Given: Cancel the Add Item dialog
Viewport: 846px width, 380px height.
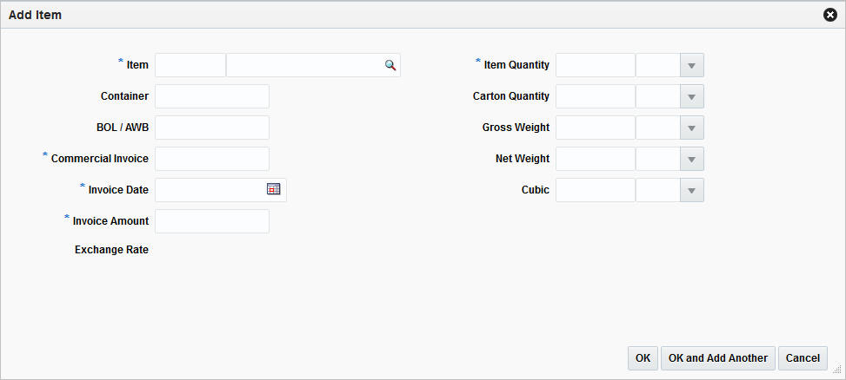Looking at the screenshot, I should tap(803, 358).
